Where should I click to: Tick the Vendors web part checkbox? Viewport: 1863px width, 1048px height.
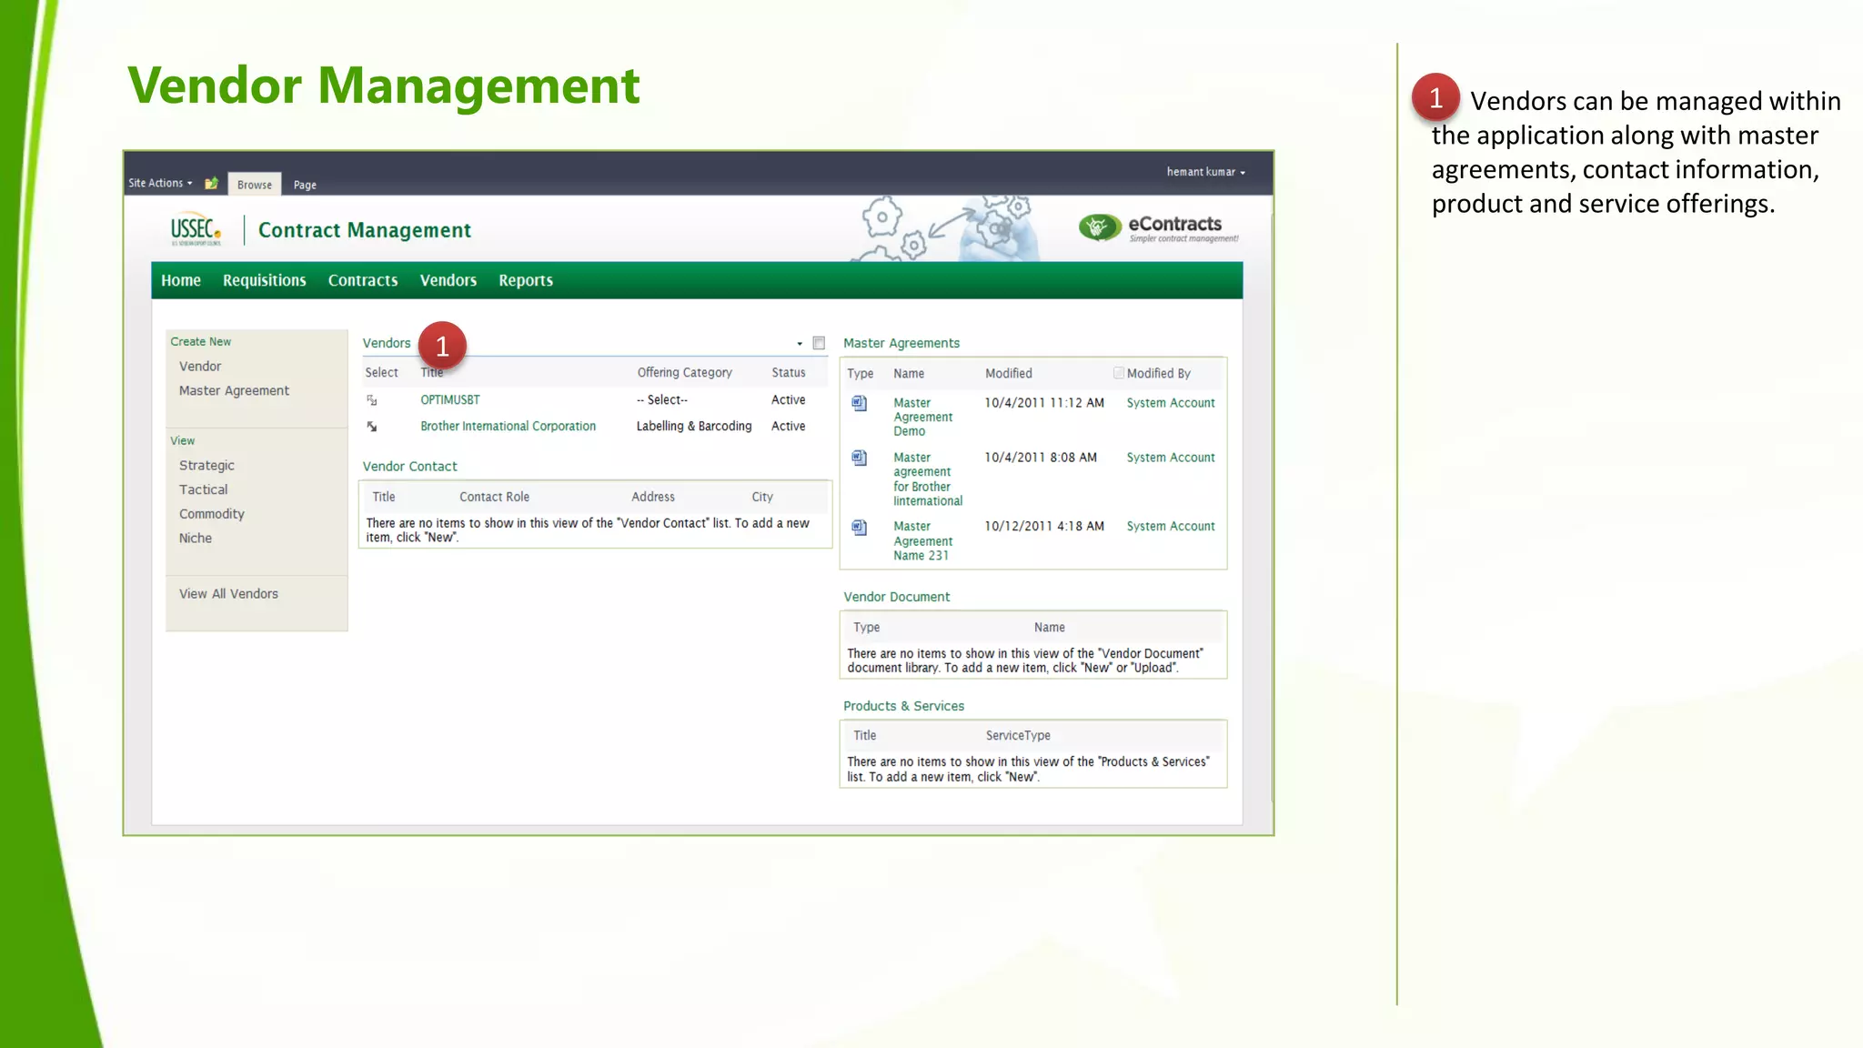tap(819, 343)
